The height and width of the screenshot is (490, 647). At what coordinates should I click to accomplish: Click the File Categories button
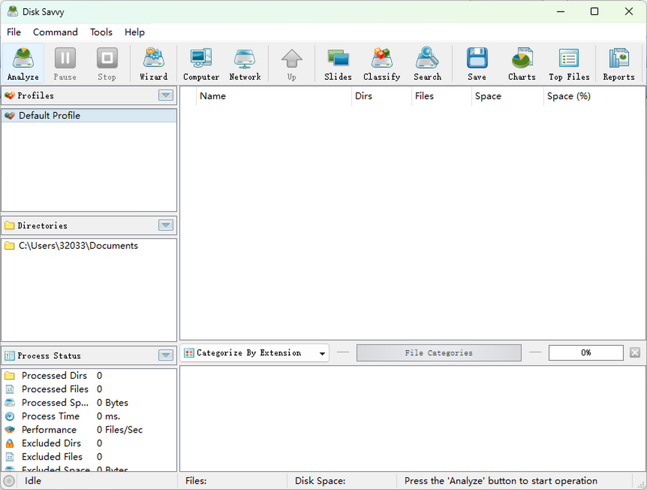(438, 352)
